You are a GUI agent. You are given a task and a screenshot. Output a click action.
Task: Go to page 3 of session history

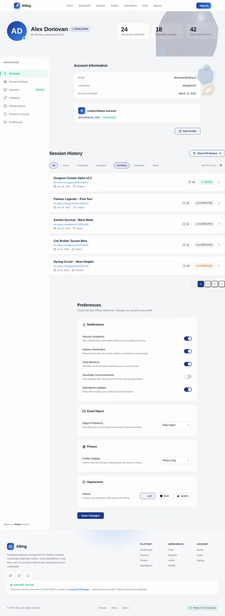tap(215, 284)
